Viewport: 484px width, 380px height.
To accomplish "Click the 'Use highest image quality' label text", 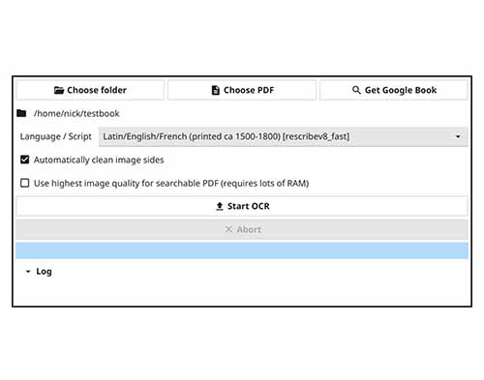I will [x=171, y=184].
